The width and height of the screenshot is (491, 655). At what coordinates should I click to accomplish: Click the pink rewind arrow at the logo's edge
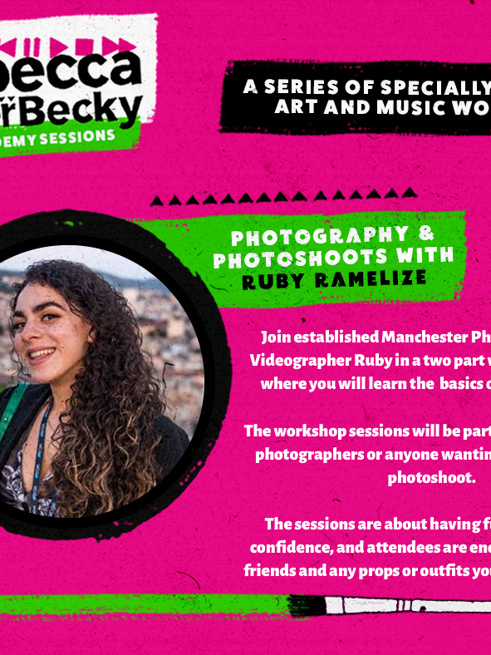click(x=8, y=47)
